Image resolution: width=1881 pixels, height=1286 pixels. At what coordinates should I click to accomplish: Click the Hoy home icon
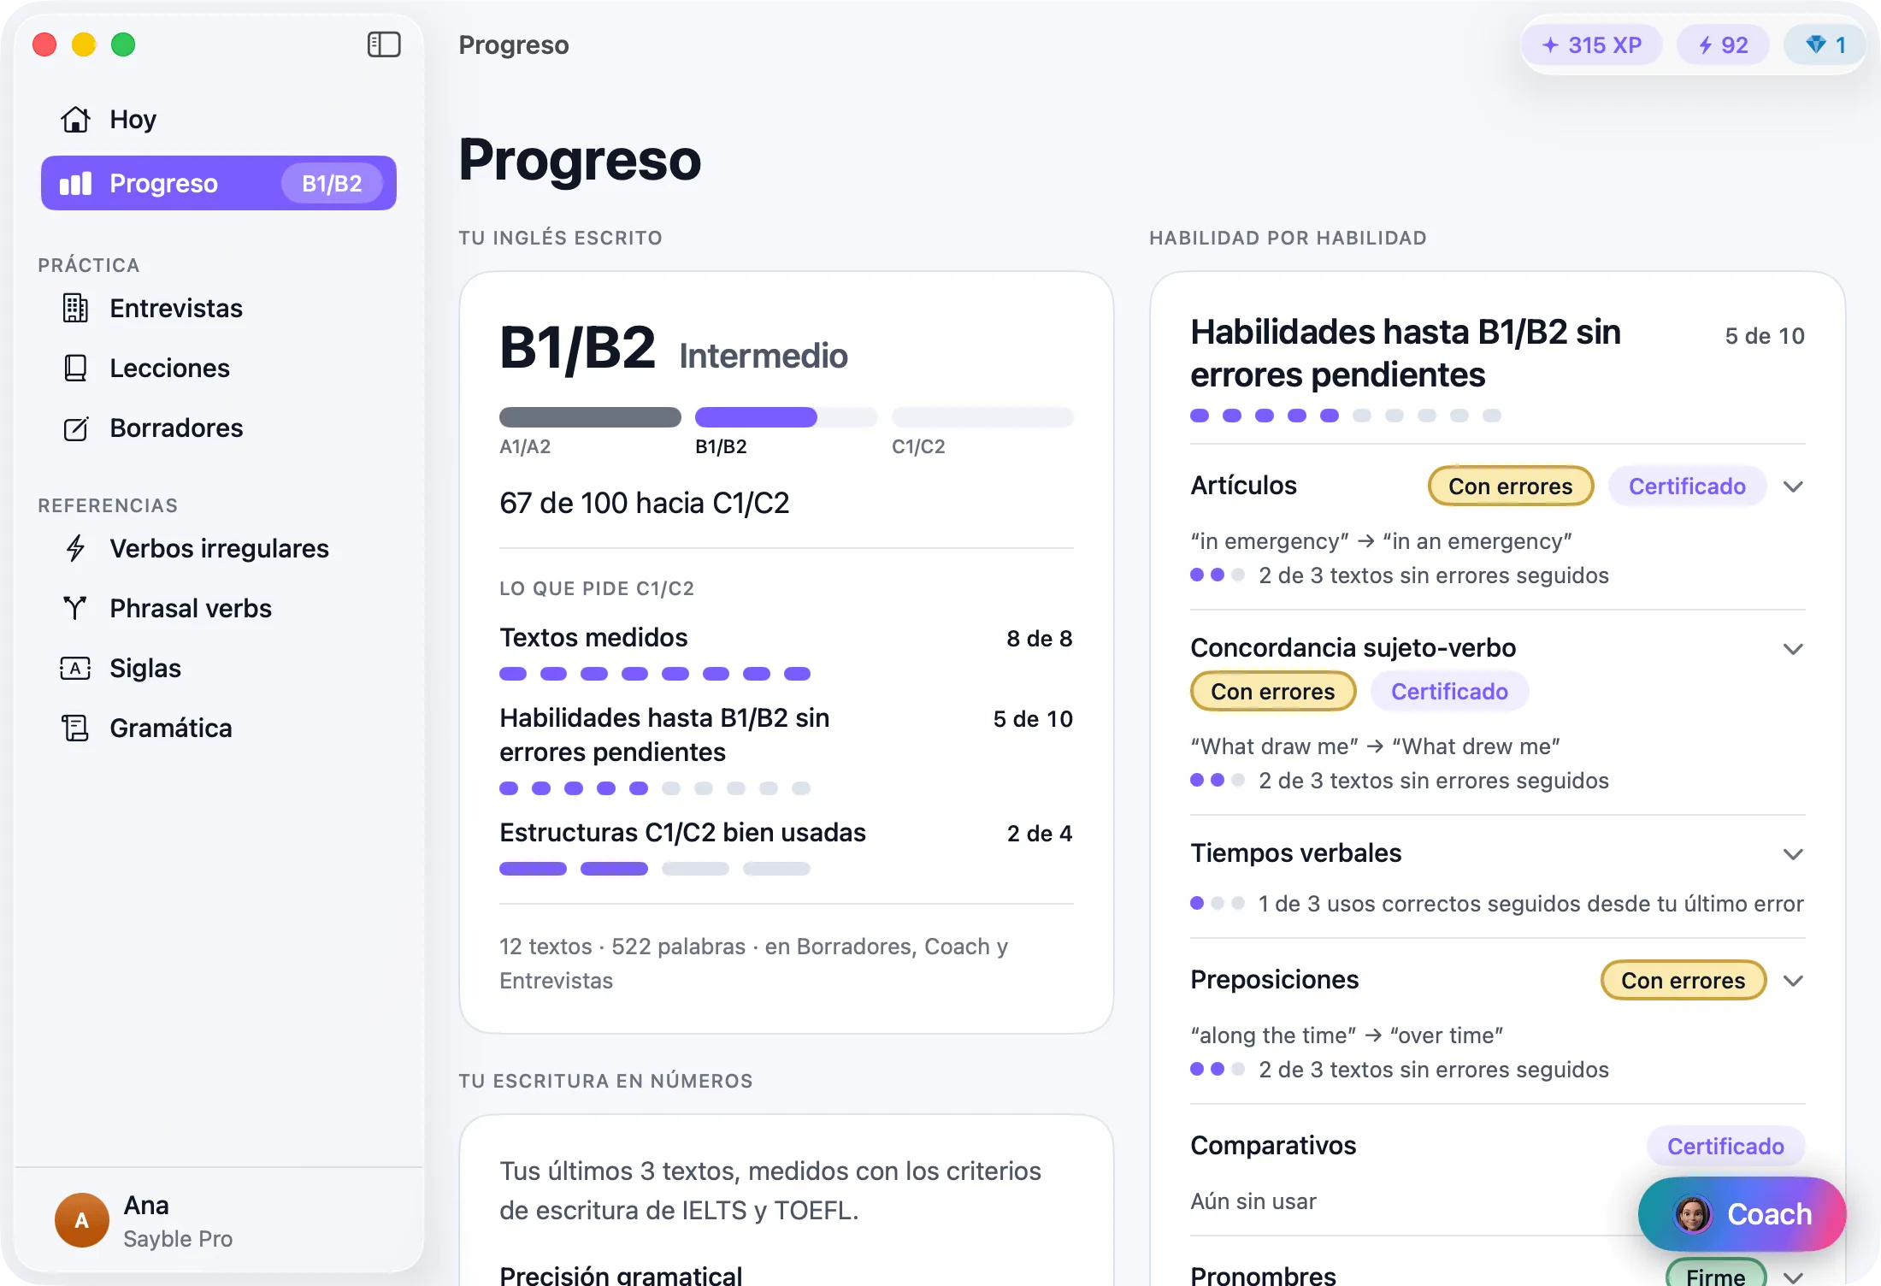tap(75, 120)
